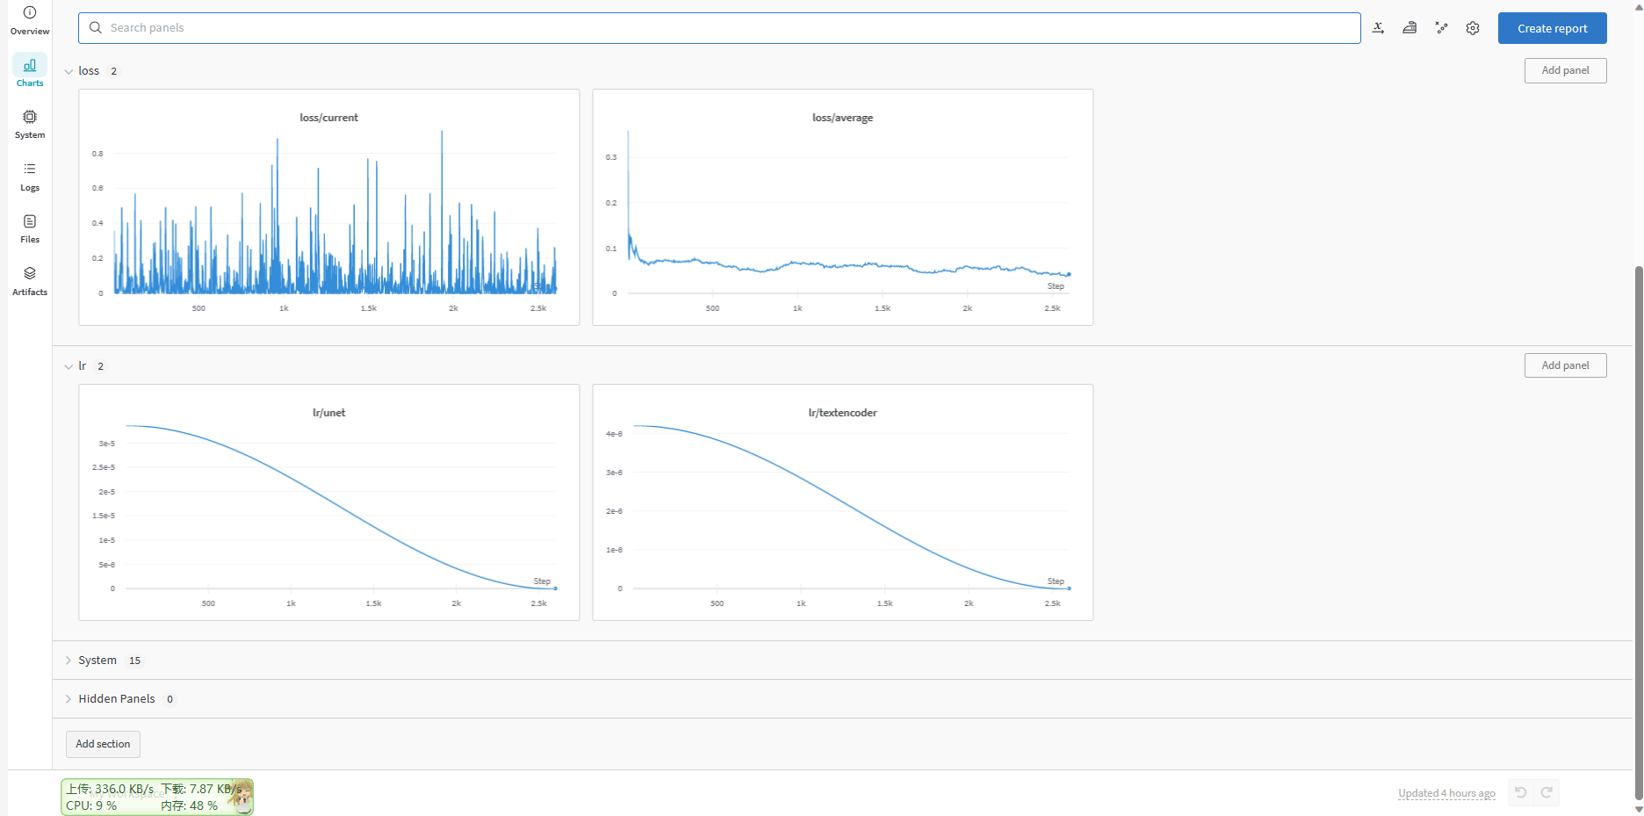
Task: Open the outliers scatter icon in toolbar
Action: click(1441, 28)
